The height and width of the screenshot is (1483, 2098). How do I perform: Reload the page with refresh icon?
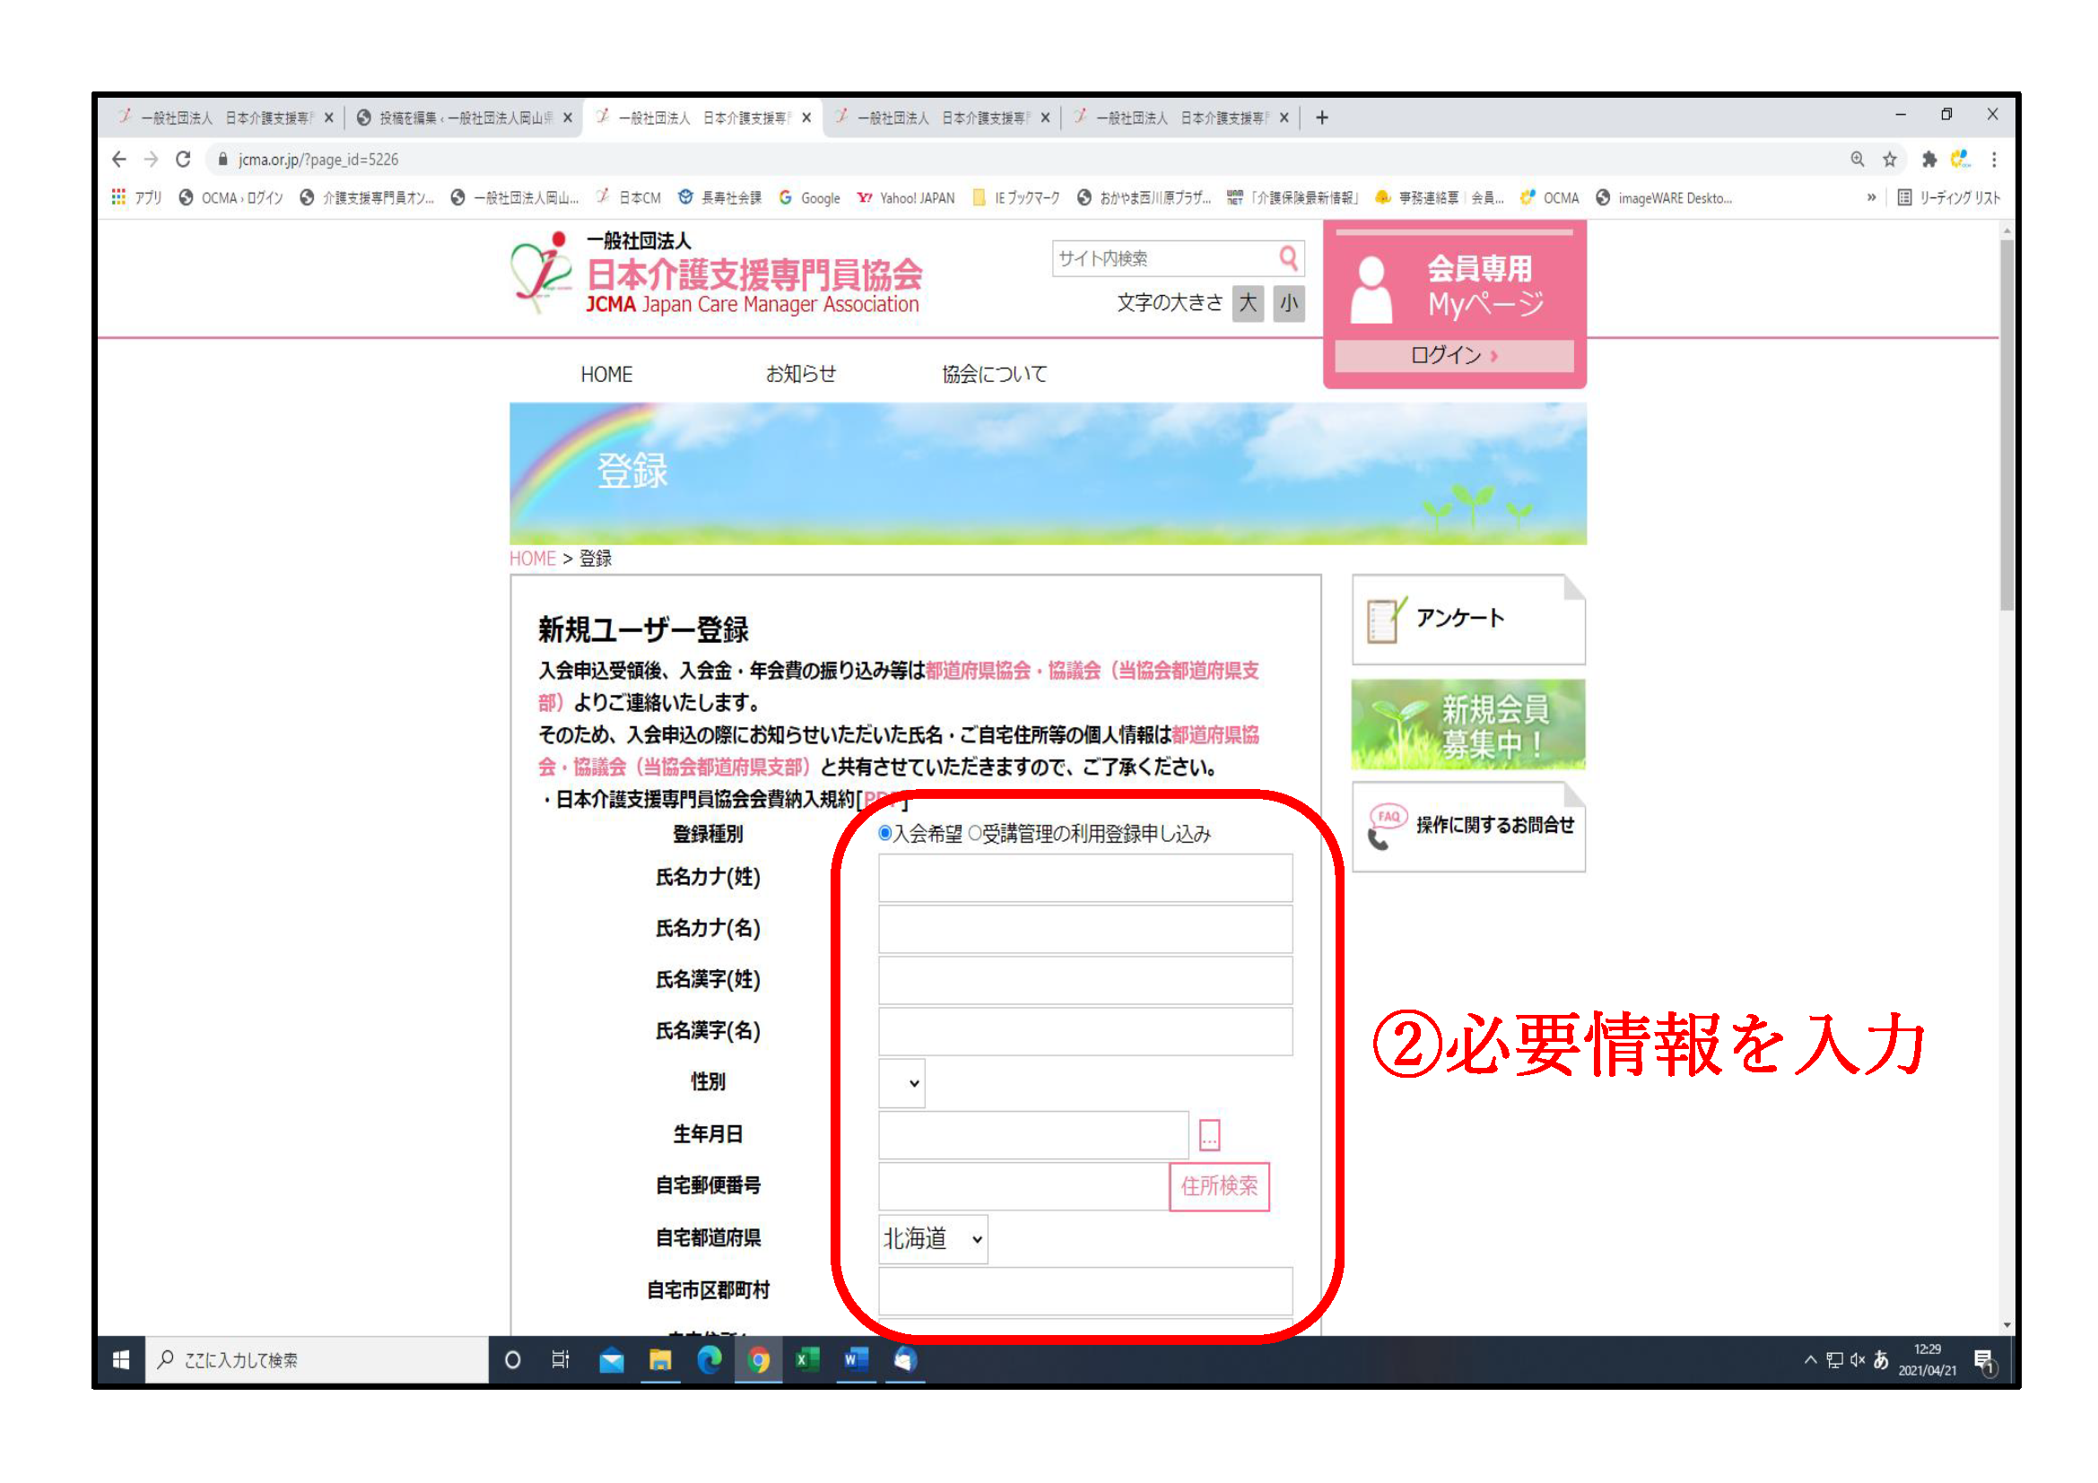(x=183, y=160)
